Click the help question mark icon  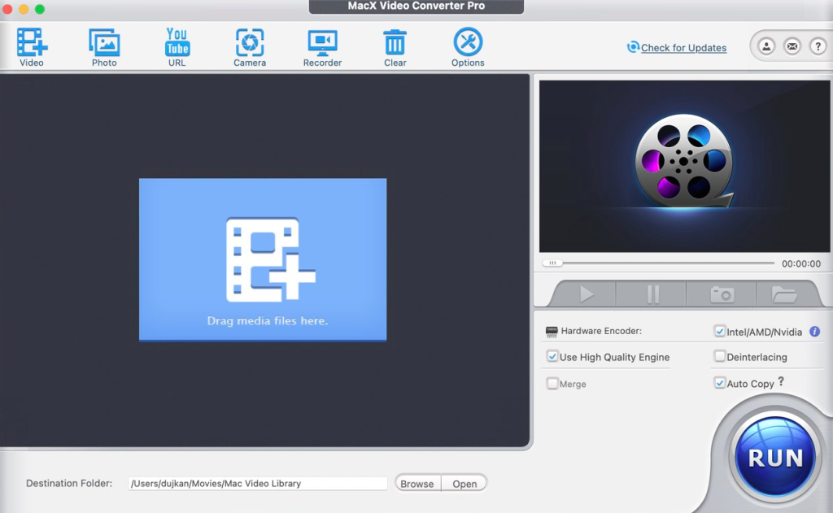tap(818, 46)
